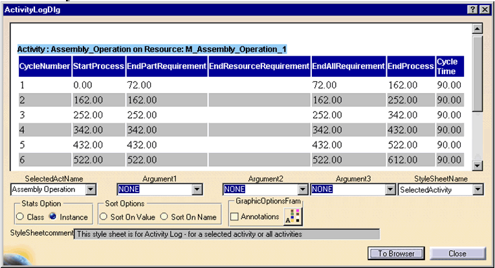Click the StyleSheetcomment text field
This screenshot has width=495, height=268.
coord(226,234)
